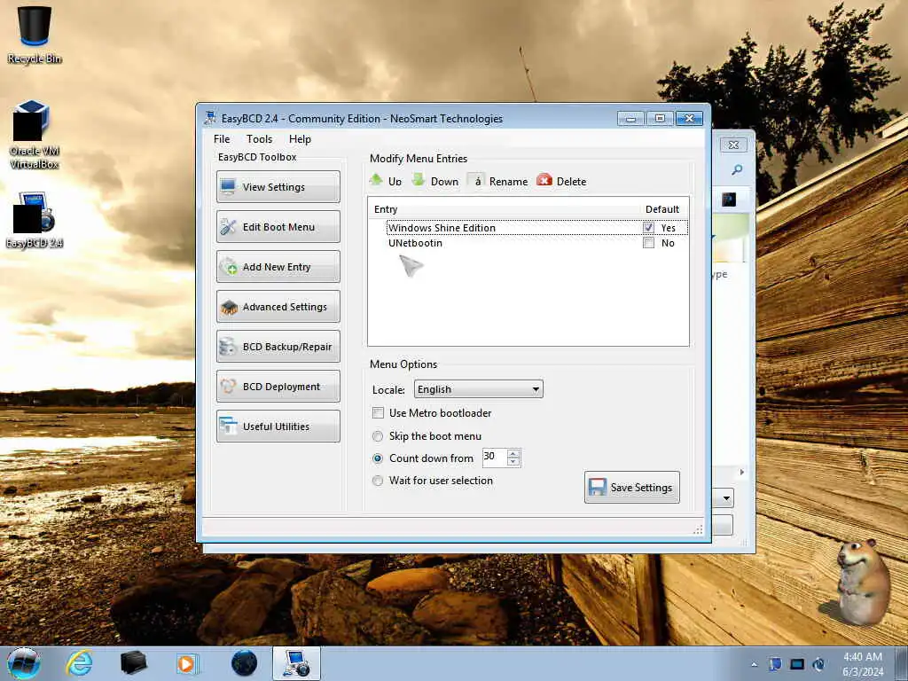Go to Add New Entry
The width and height of the screenshot is (908, 681).
coord(278,266)
